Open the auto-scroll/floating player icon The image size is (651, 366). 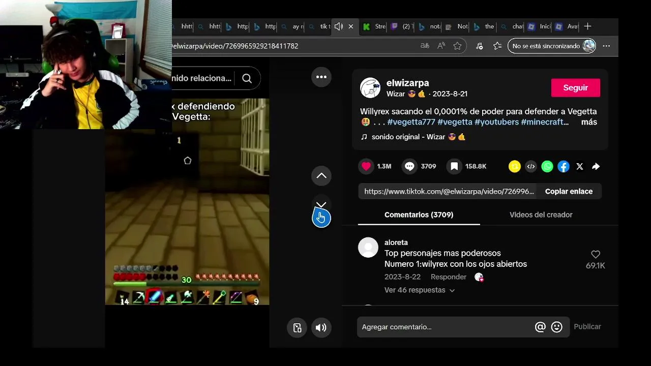click(x=298, y=328)
